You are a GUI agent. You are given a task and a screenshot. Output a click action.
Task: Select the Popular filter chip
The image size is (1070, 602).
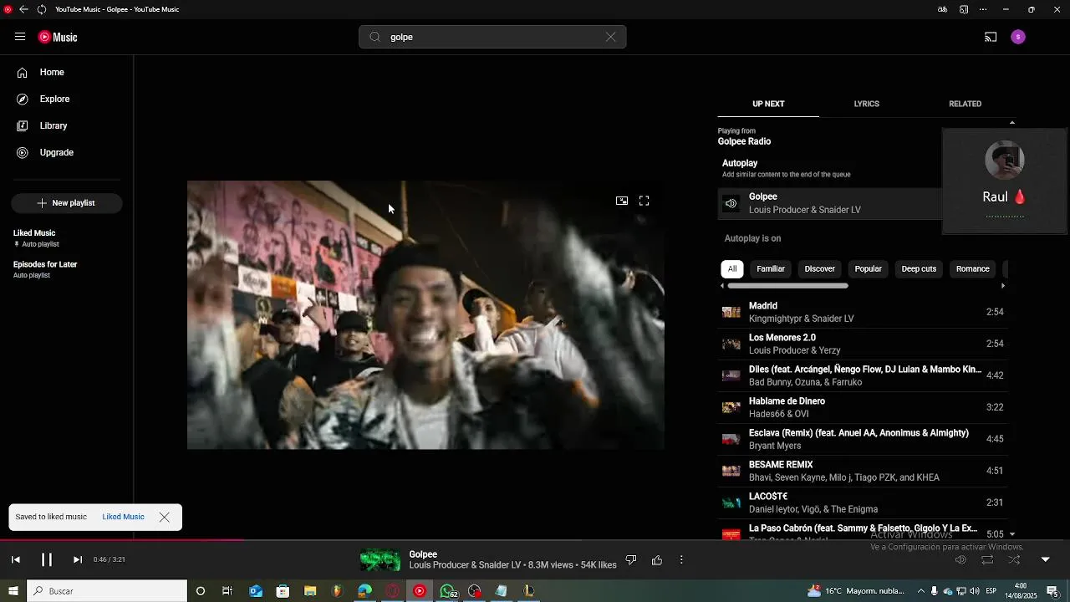pos(868,269)
